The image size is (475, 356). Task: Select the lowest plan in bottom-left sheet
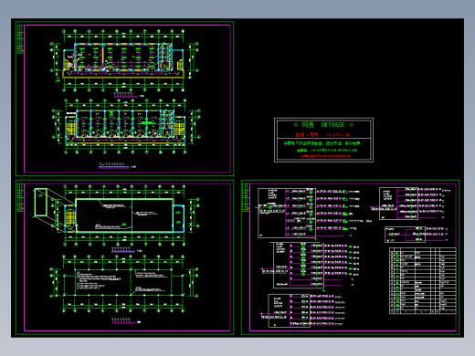pyautogui.click(x=124, y=284)
